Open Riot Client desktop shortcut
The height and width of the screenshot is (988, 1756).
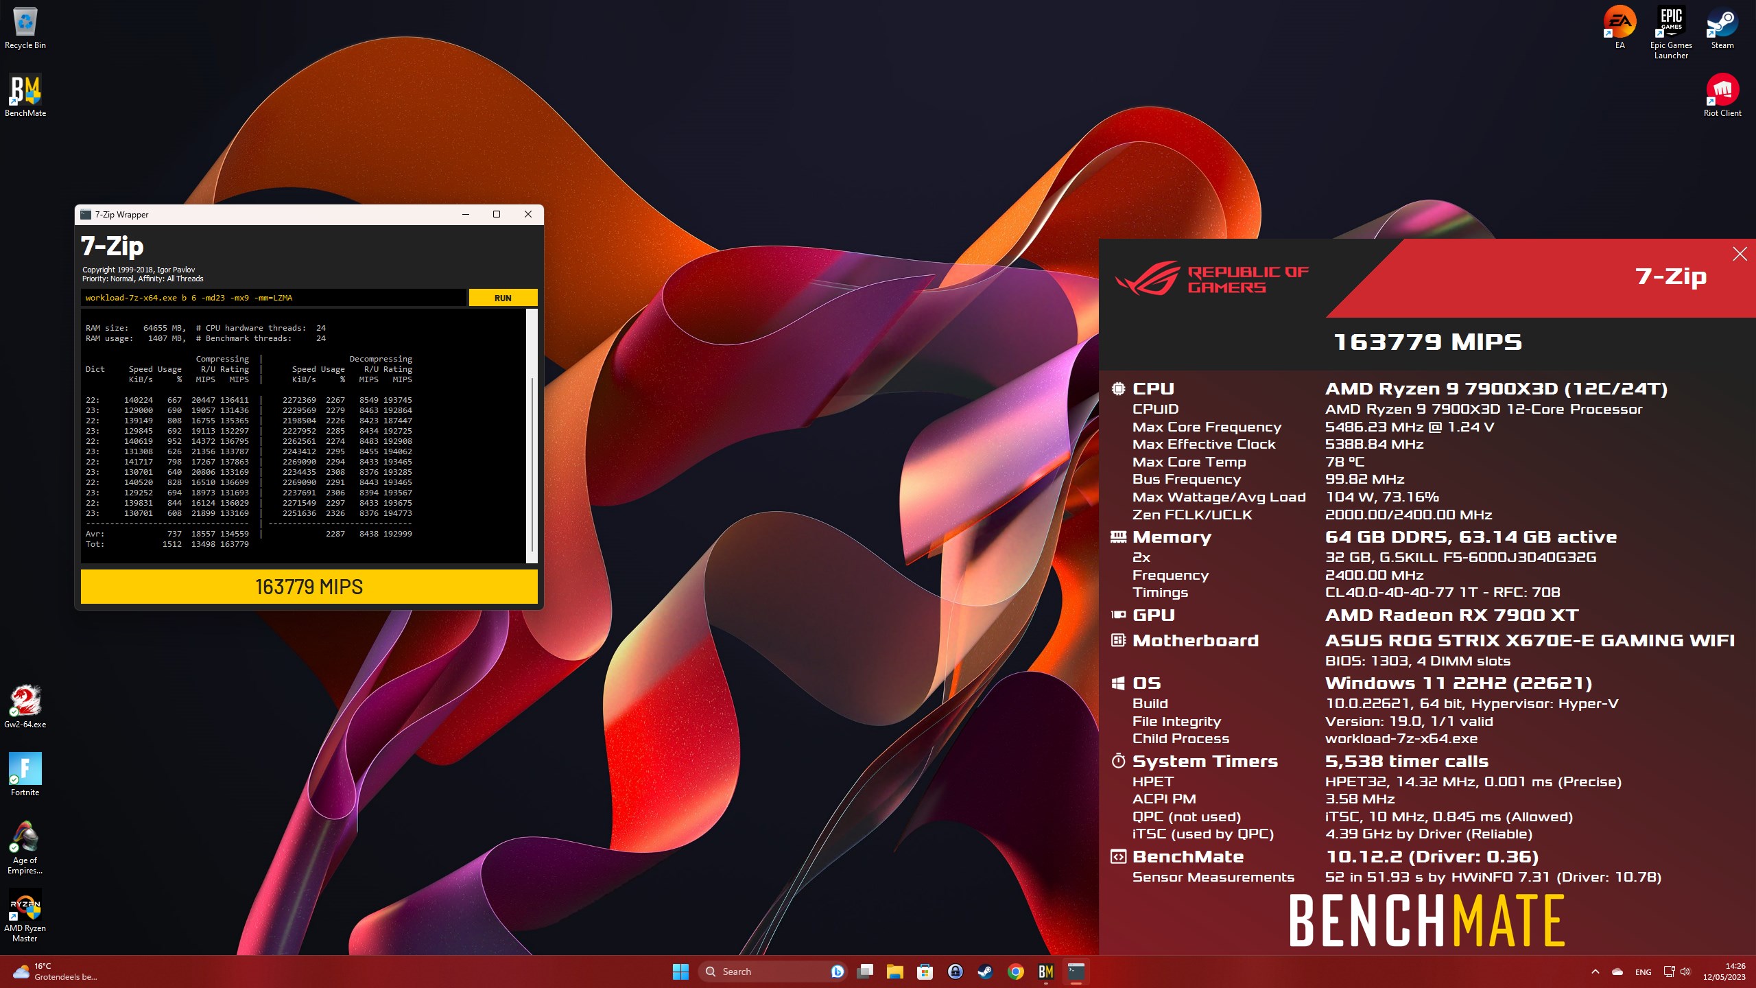1722,95
